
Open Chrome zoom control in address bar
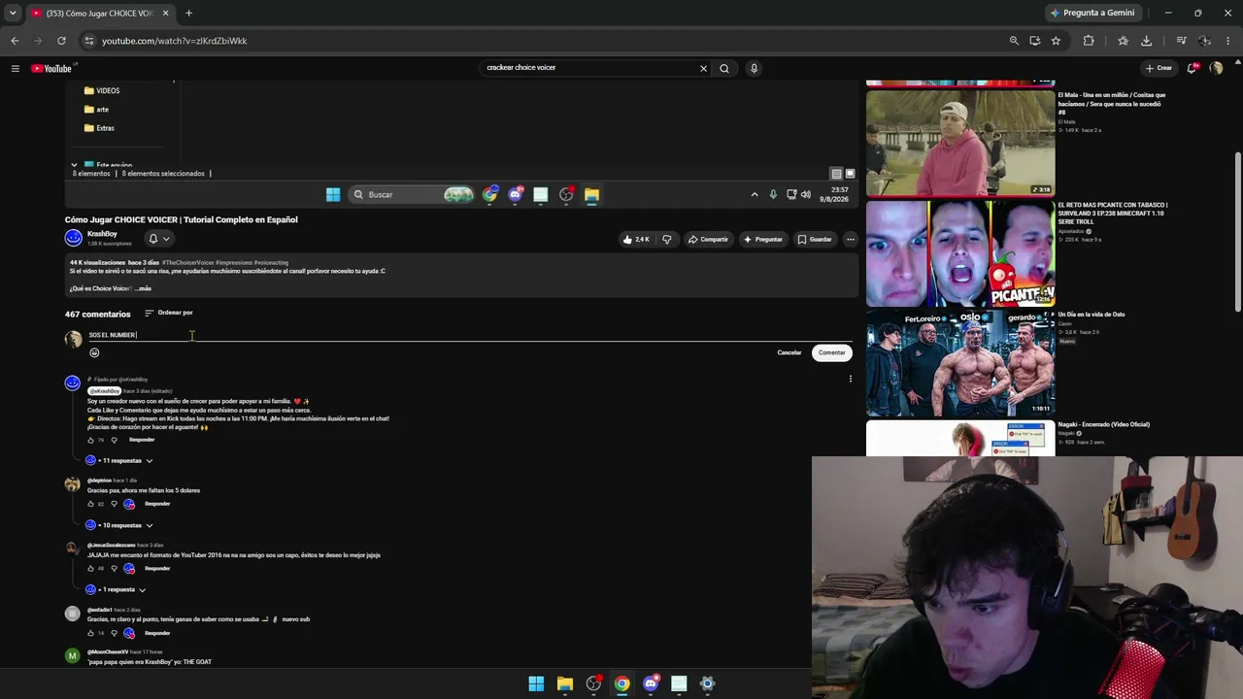tap(1014, 41)
